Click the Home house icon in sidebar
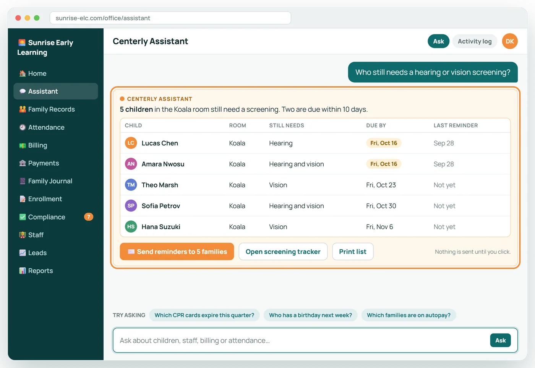535x368 pixels. pyautogui.click(x=23, y=73)
